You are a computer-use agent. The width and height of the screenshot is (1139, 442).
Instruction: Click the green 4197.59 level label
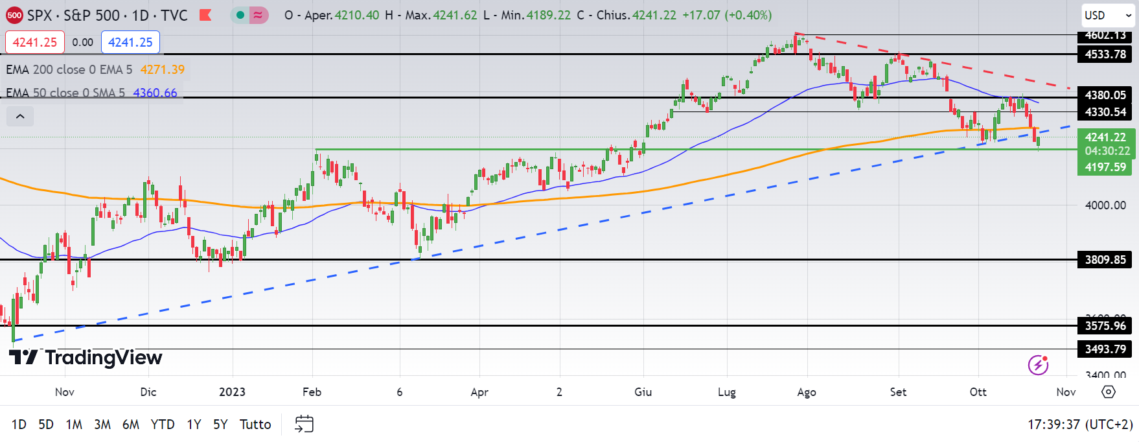pos(1105,167)
